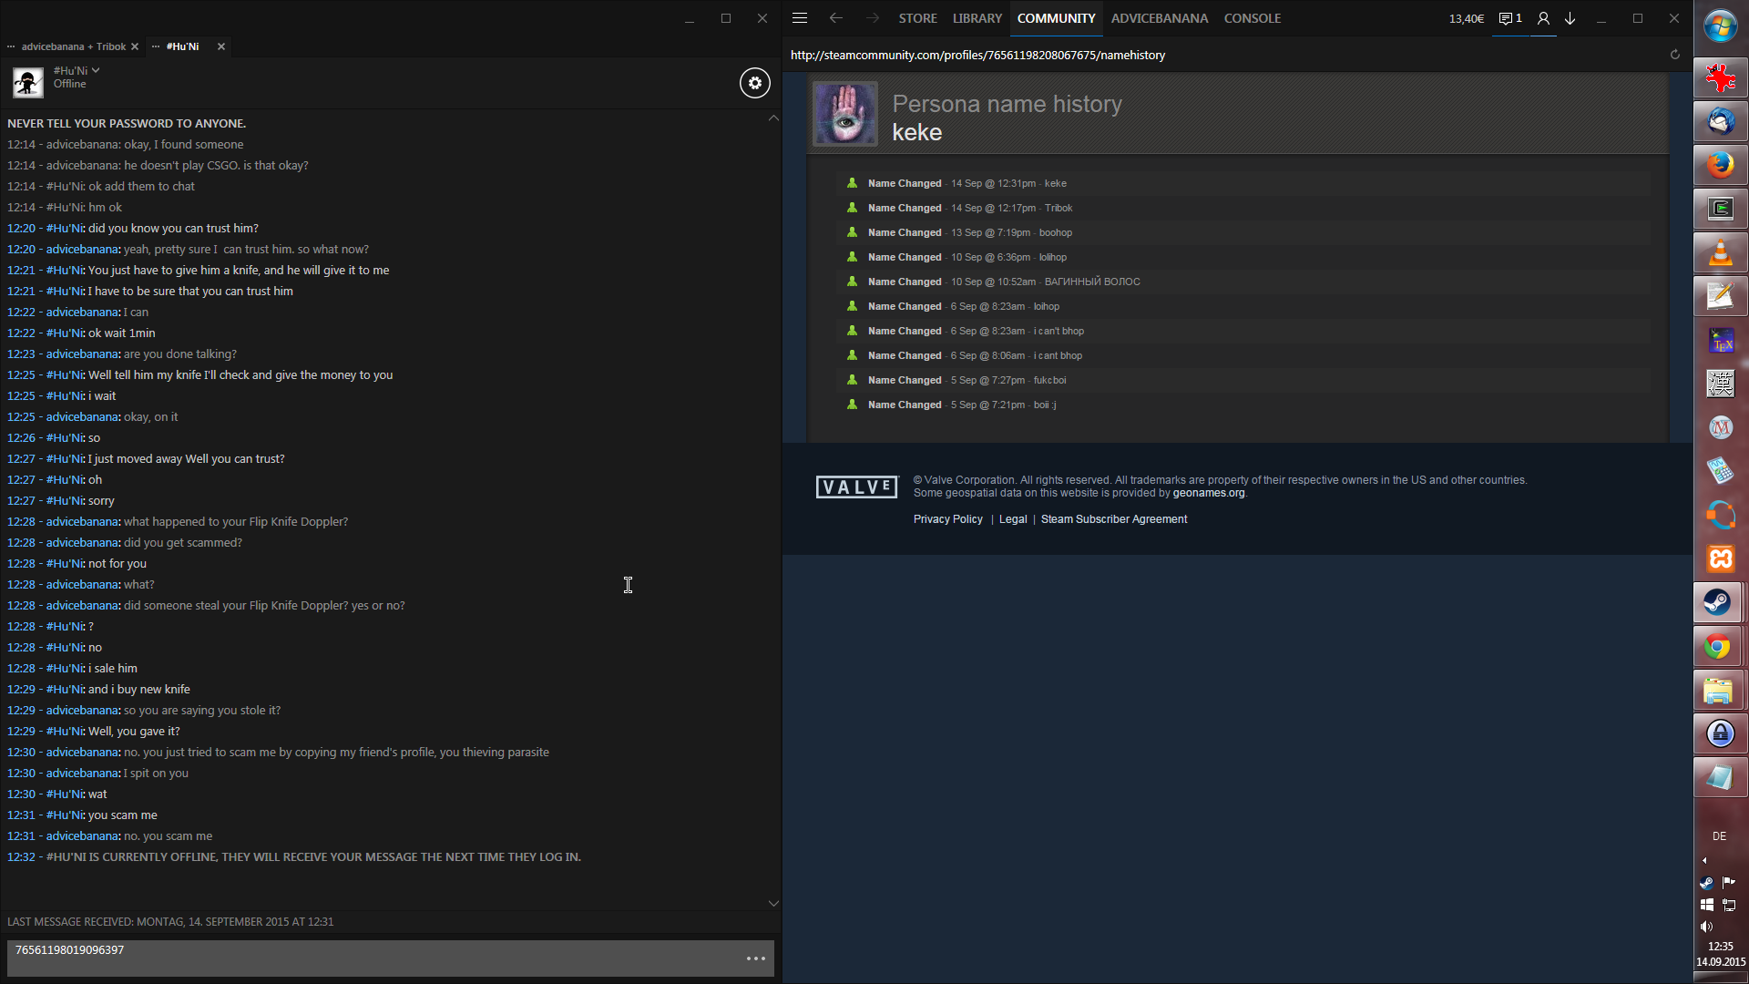1749x984 pixels.
Task: Open the downloads arrow icon
Action: (1570, 18)
